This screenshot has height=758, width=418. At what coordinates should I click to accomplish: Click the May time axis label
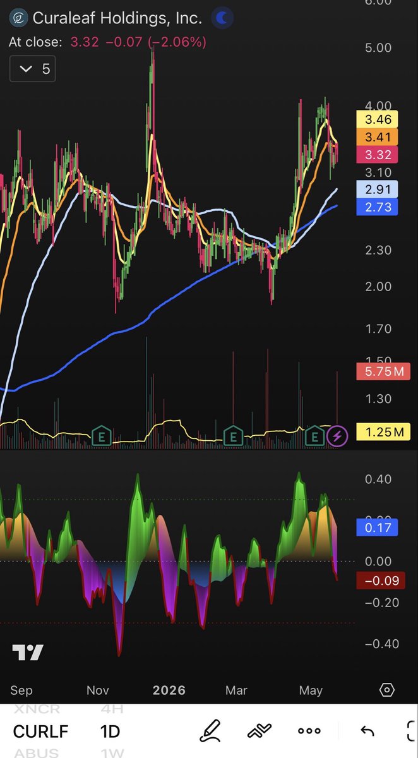click(x=311, y=690)
